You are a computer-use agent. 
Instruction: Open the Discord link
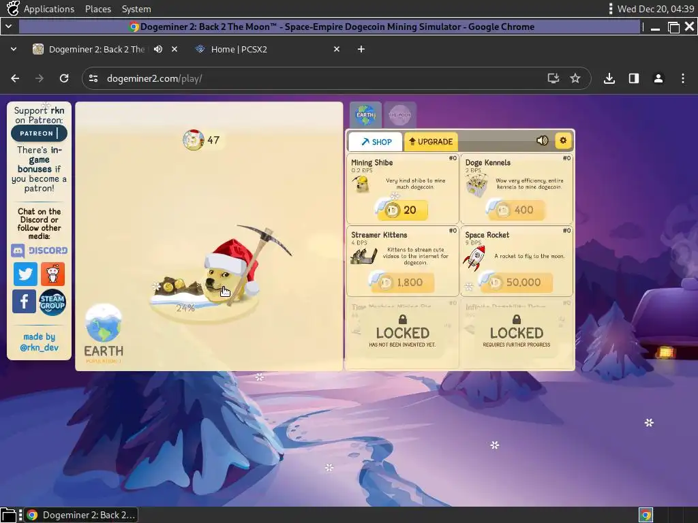click(39, 251)
